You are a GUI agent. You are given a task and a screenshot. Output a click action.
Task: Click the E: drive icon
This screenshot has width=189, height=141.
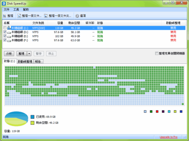click(9, 36)
